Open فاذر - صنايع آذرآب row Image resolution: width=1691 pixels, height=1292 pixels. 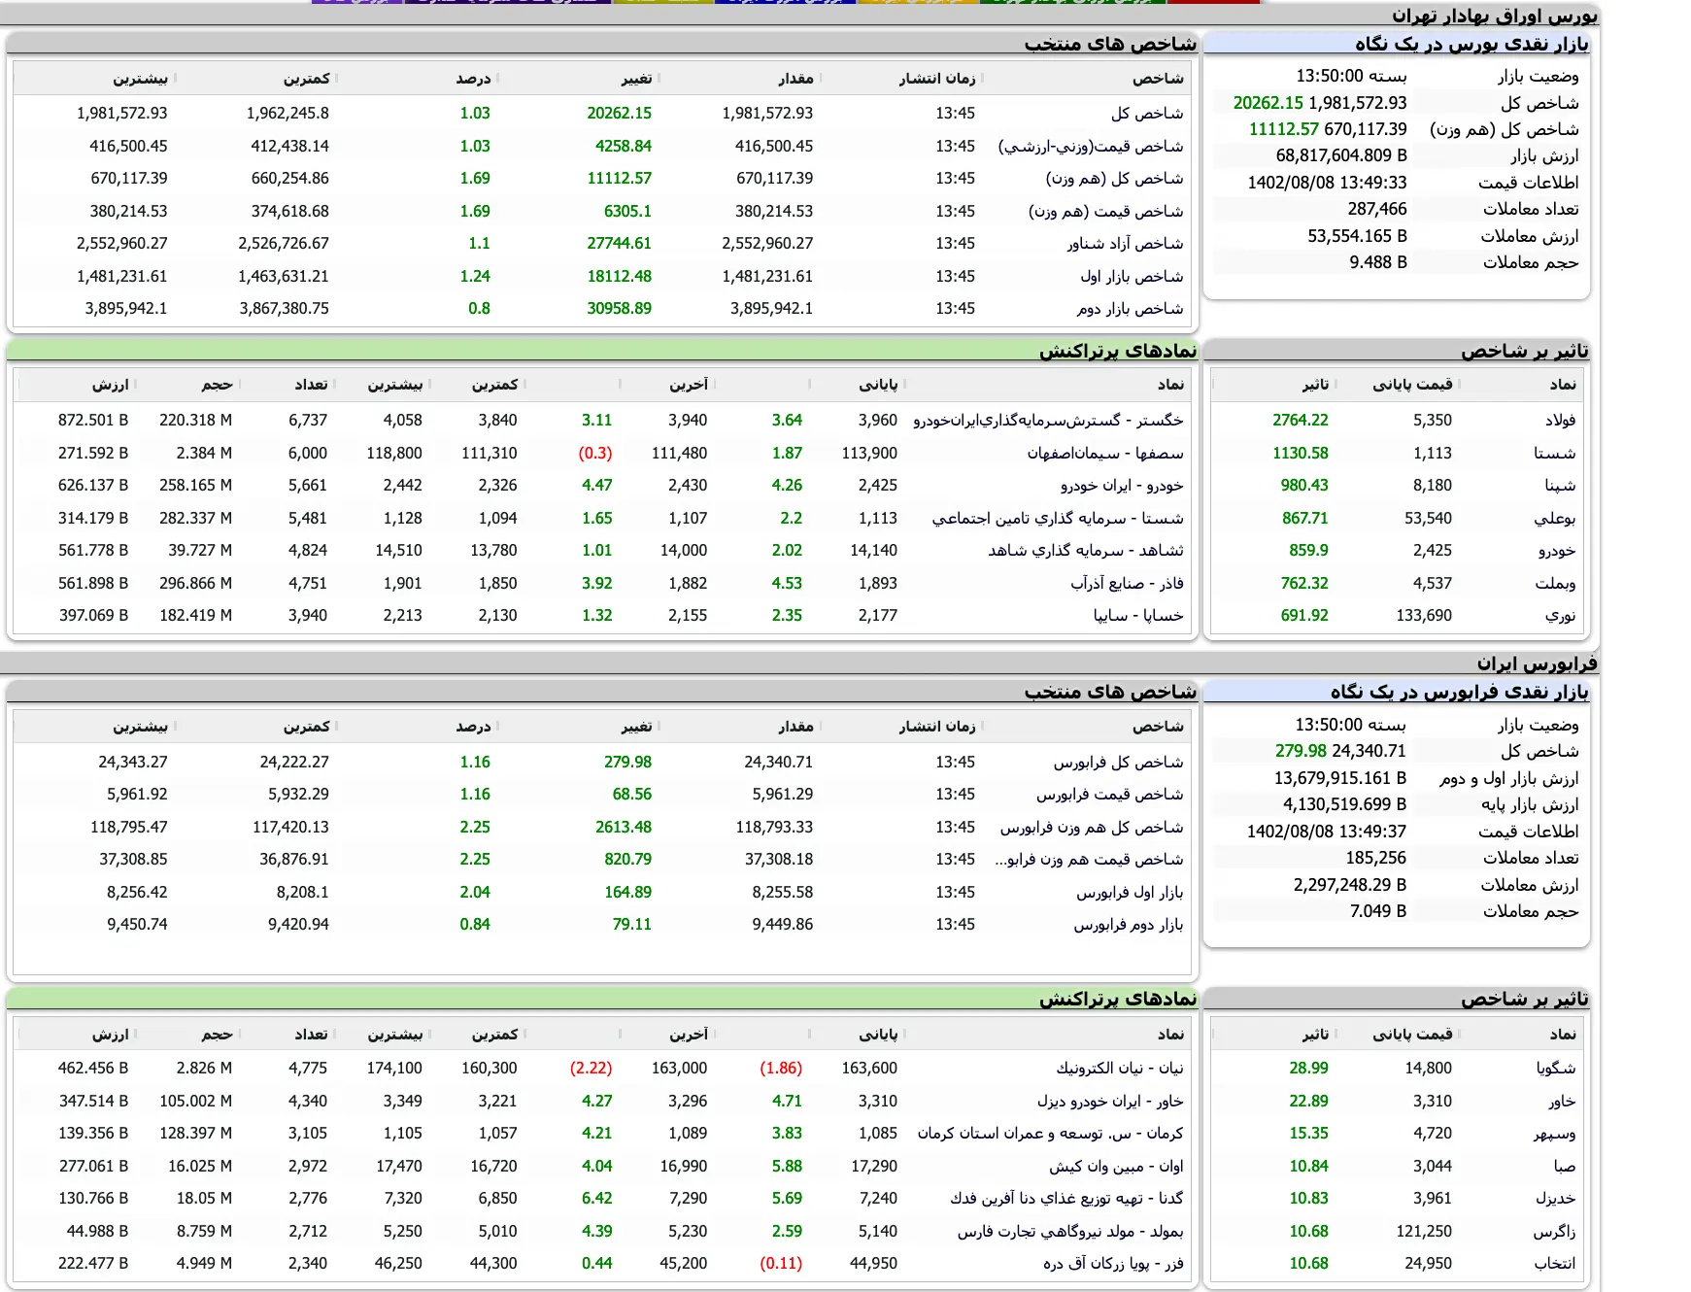point(1127,584)
